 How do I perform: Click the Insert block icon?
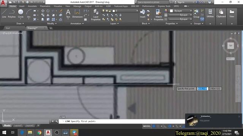(x=143, y=14)
